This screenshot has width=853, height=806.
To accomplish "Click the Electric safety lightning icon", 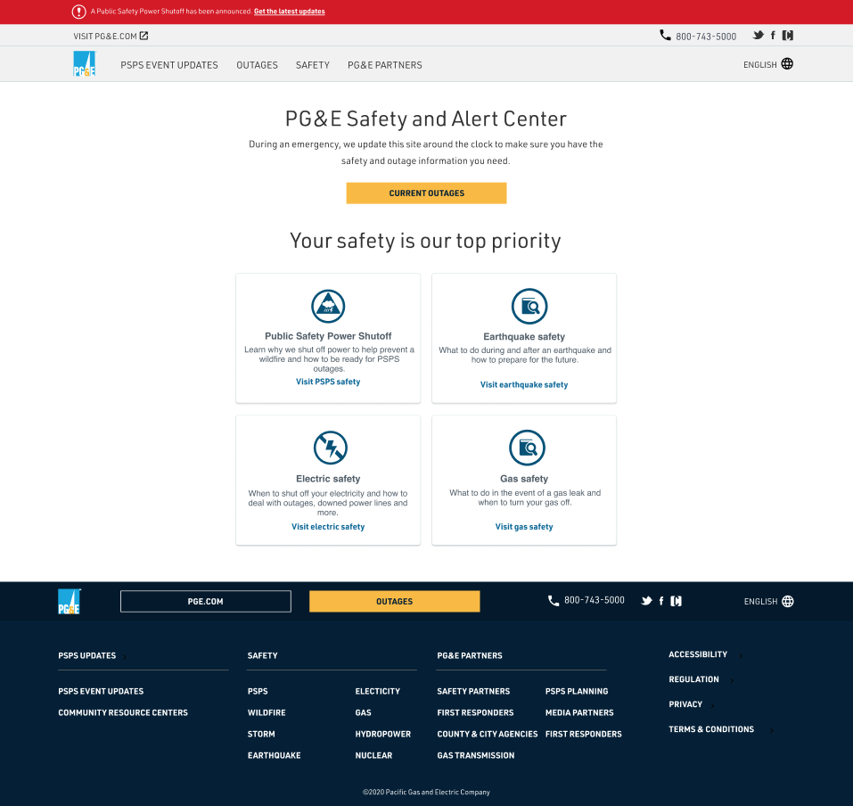I will coord(330,448).
